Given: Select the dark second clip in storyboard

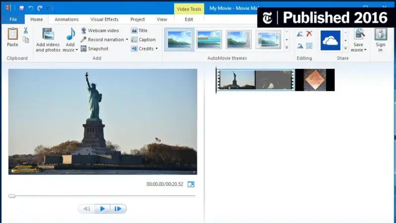Looking at the screenshot, I should [274, 80].
